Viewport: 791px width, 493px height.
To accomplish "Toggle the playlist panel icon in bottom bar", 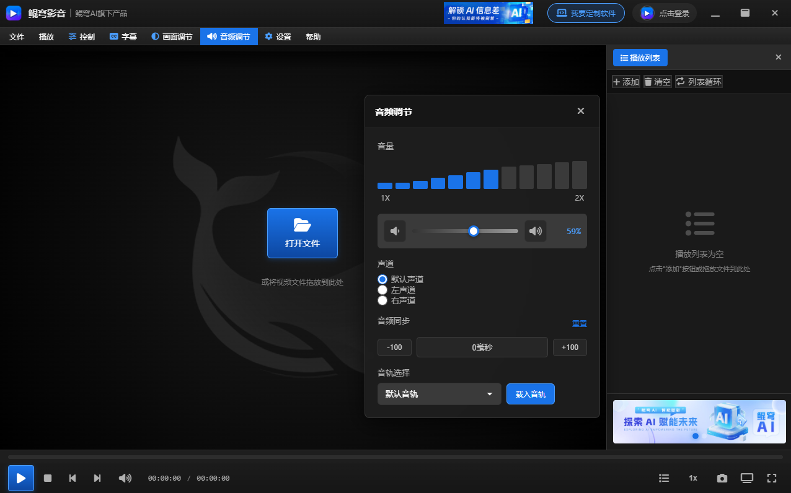I will tap(664, 478).
